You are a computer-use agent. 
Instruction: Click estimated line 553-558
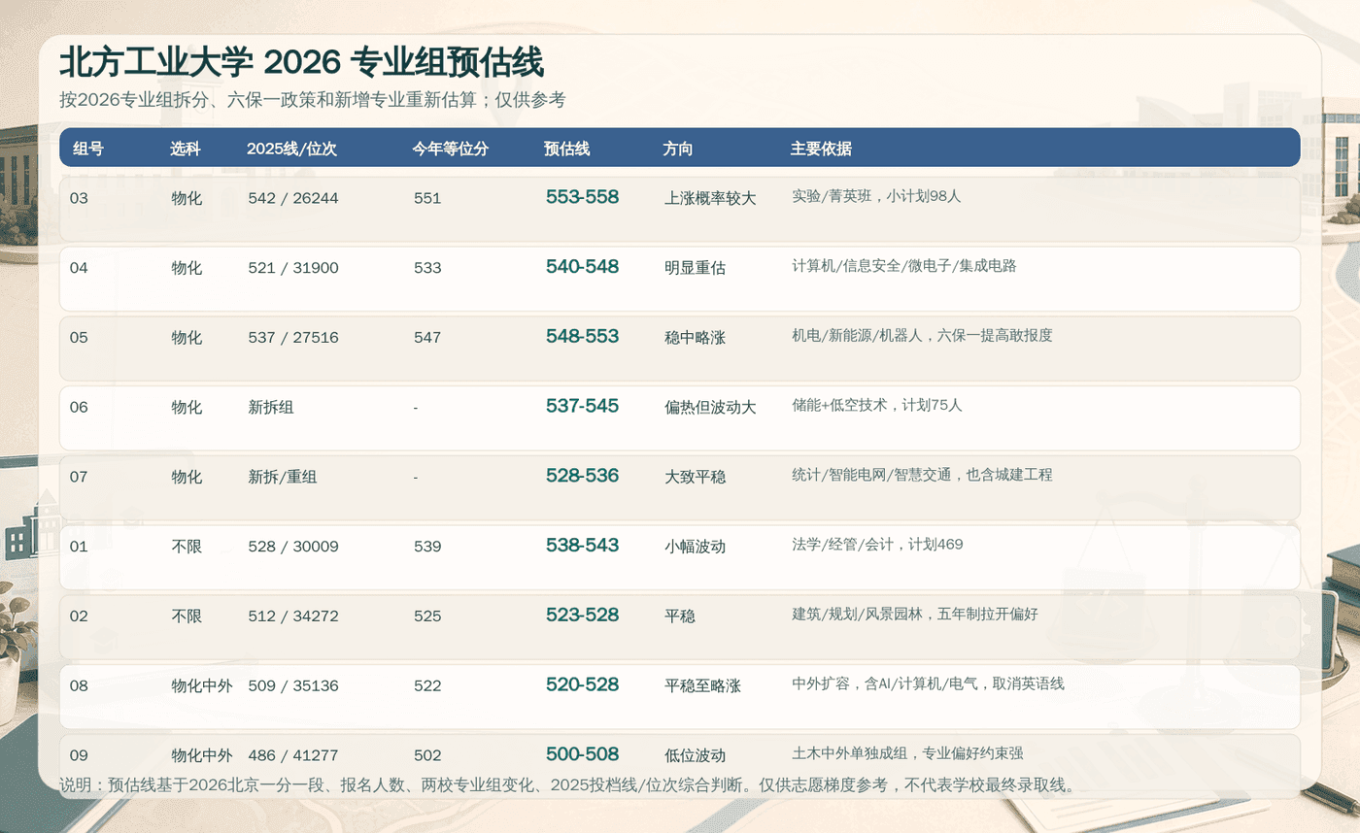(x=582, y=197)
